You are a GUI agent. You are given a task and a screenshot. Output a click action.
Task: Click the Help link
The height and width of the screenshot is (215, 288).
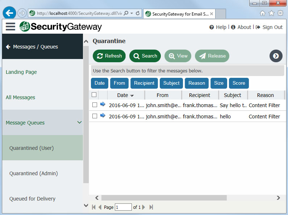pyautogui.click(x=221, y=27)
